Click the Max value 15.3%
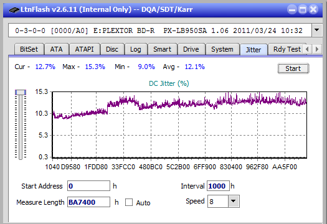Screen dimensions: 327x224 click(95, 67)
